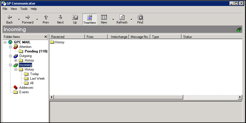This screenshot has width=246, height=123.
Task: Click the Forward arrow toolbar icon
Action: tap(28, 18)
